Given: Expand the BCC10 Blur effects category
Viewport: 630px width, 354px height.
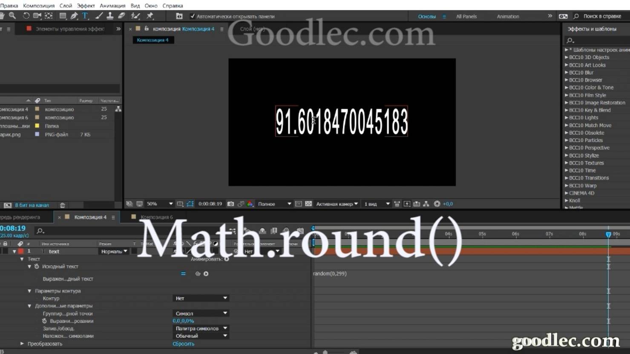Looking at the screenshot, I should pyautogui.click(x=567, y=72).
